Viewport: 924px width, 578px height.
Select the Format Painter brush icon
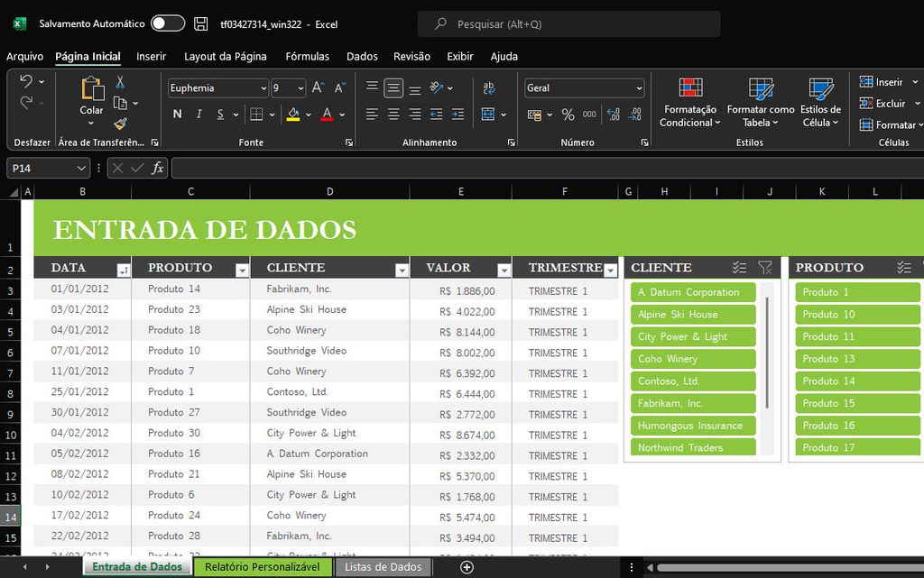coord(120,124)
